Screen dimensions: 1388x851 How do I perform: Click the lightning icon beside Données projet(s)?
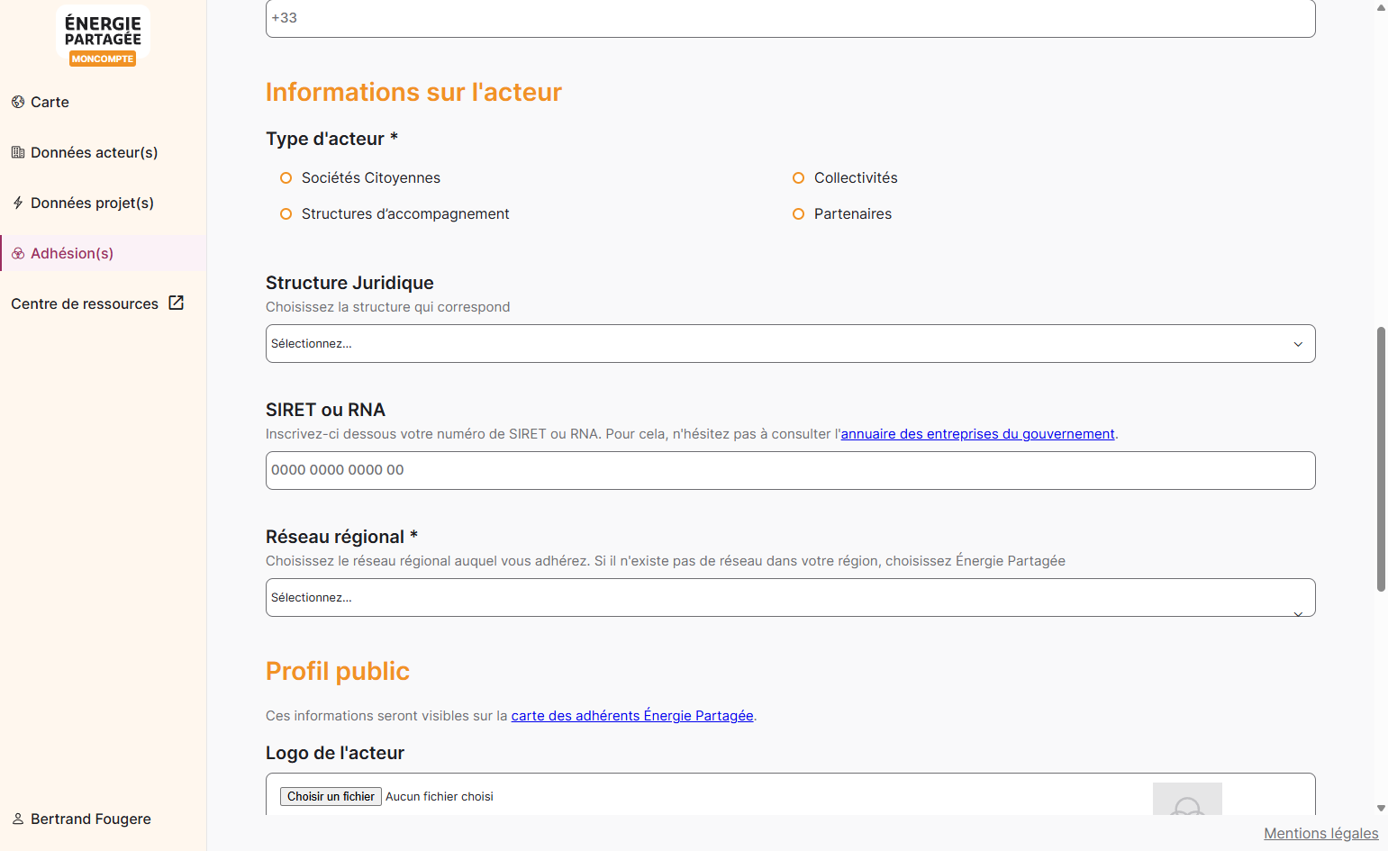(x=18, y=203)
